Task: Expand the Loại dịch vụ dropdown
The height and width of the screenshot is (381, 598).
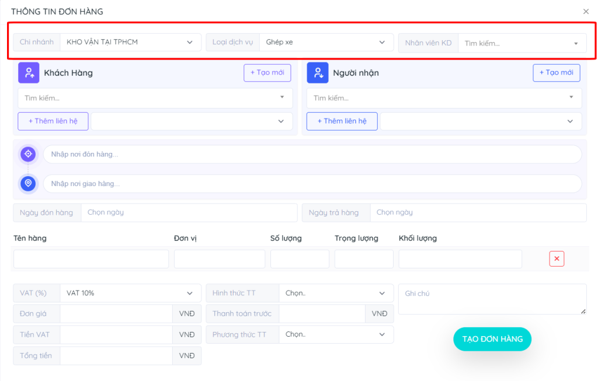Action: [x=325, y=42]
